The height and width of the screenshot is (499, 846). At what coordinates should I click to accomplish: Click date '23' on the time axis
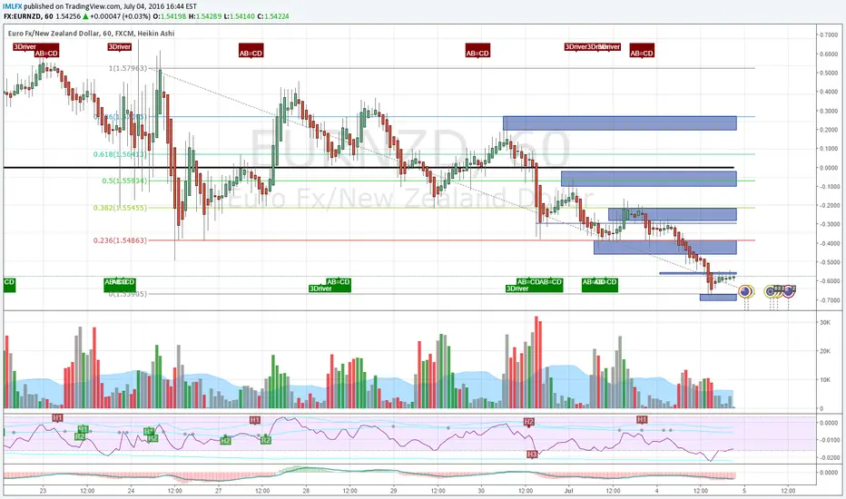tap(43, 491)
